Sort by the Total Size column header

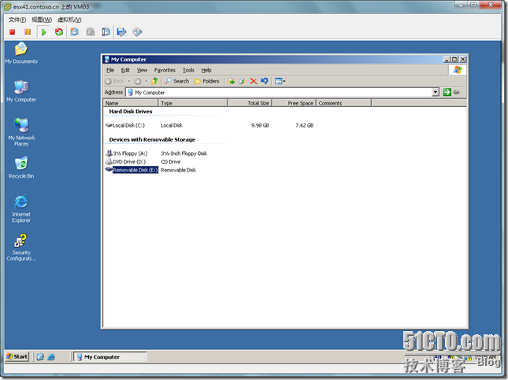pyautogui.click(x=250, y=103)
